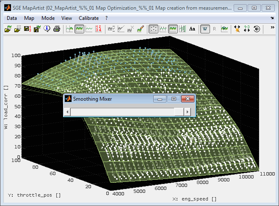This screenshot has width=279, height=206.
Task: Click the numeric table 1234 view icon
Action: [x=99, y=29]
